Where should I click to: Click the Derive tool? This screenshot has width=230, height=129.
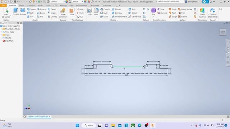point(41,13)
